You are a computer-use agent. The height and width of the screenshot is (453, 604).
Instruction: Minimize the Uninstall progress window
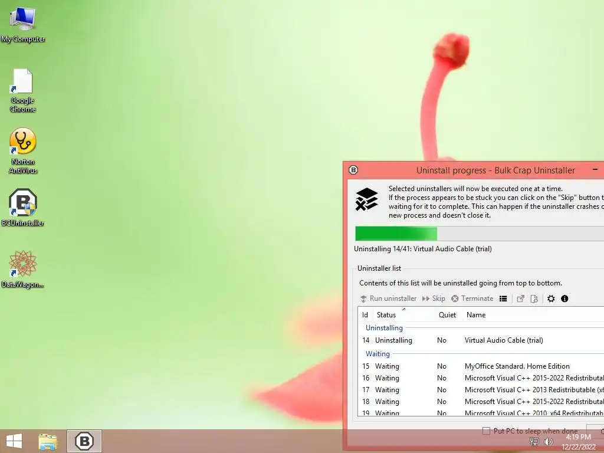pyautogui.click(x=595, y=169)
